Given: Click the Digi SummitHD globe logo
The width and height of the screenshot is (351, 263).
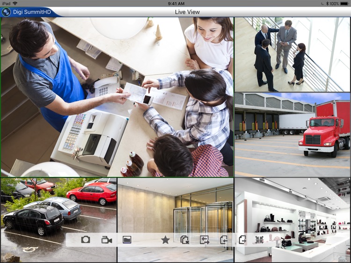Looking at the screenshot, I should click(6, 12).
